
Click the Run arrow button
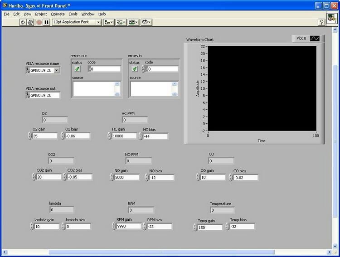pos(23,22)
